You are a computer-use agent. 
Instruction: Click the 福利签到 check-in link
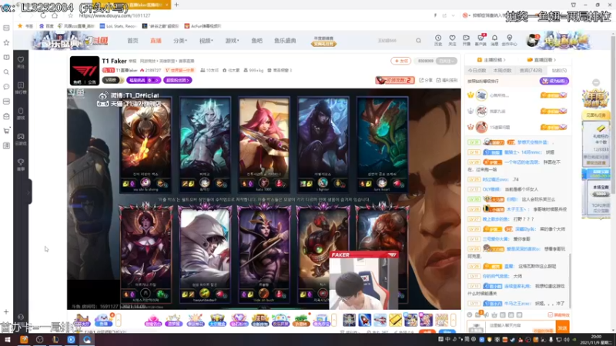(447, 80)
